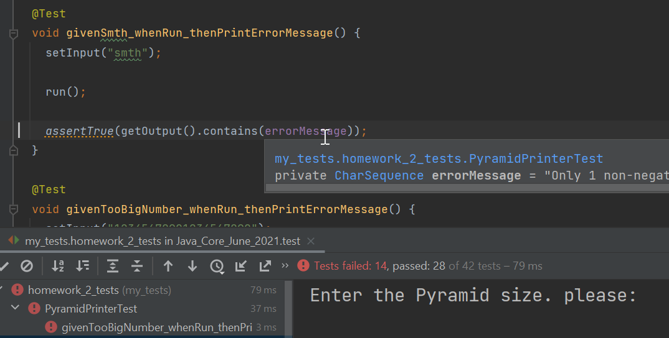Click the first @Test annotation
The width and height of the screenshot is (669, 338).
[x=49, y=14]
